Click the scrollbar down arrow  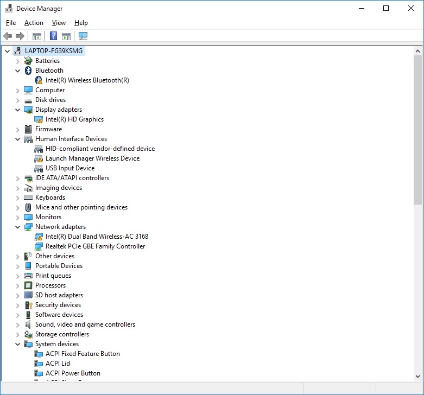pos(417,377)
